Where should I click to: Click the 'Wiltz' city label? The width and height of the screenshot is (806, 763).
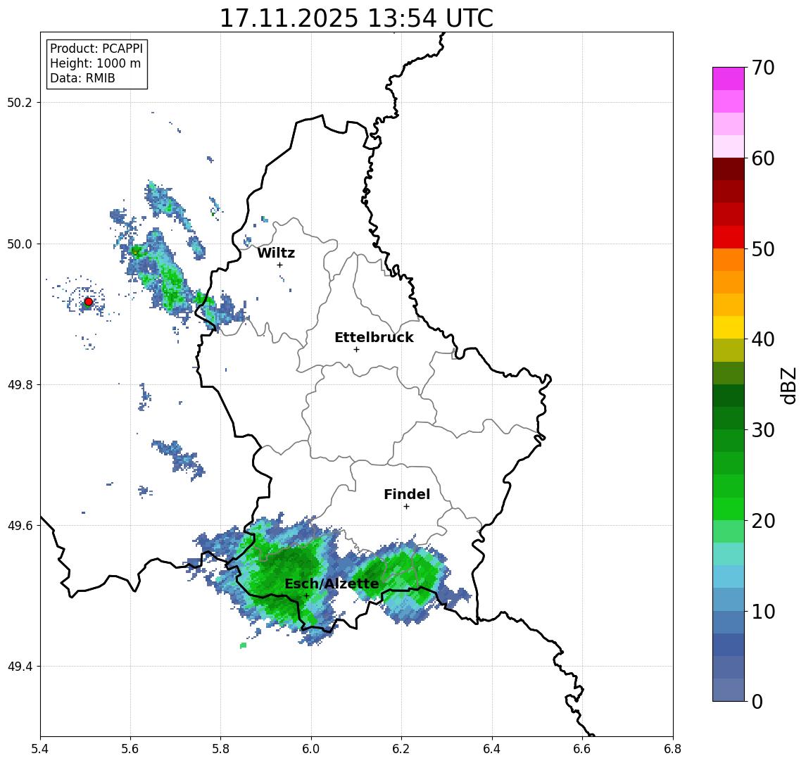pos(276,253)
